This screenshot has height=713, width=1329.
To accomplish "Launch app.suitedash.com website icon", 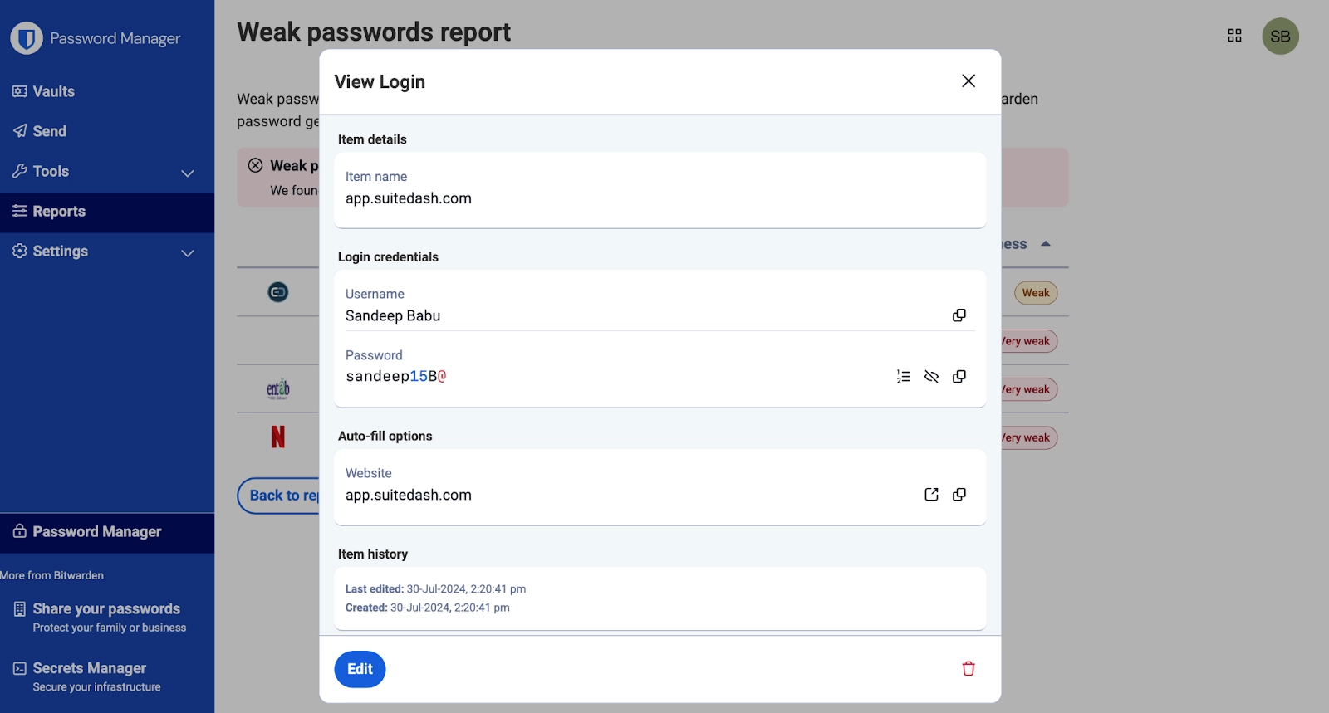I will tap(931, 495).
